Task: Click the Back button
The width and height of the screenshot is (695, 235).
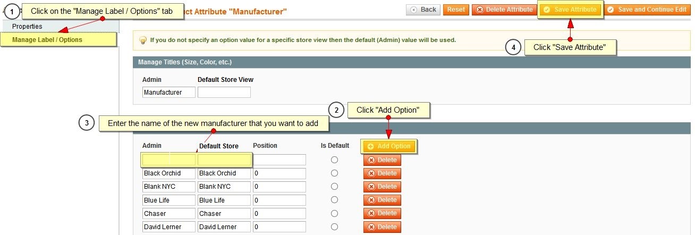Action: [423, 10]
